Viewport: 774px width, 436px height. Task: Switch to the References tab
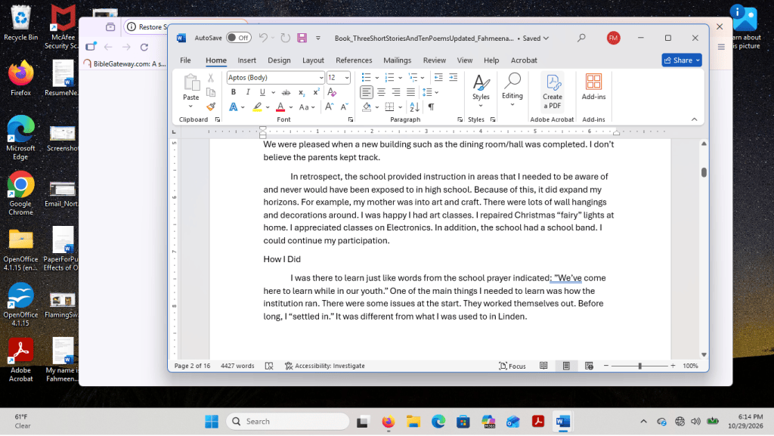(354, 60)
